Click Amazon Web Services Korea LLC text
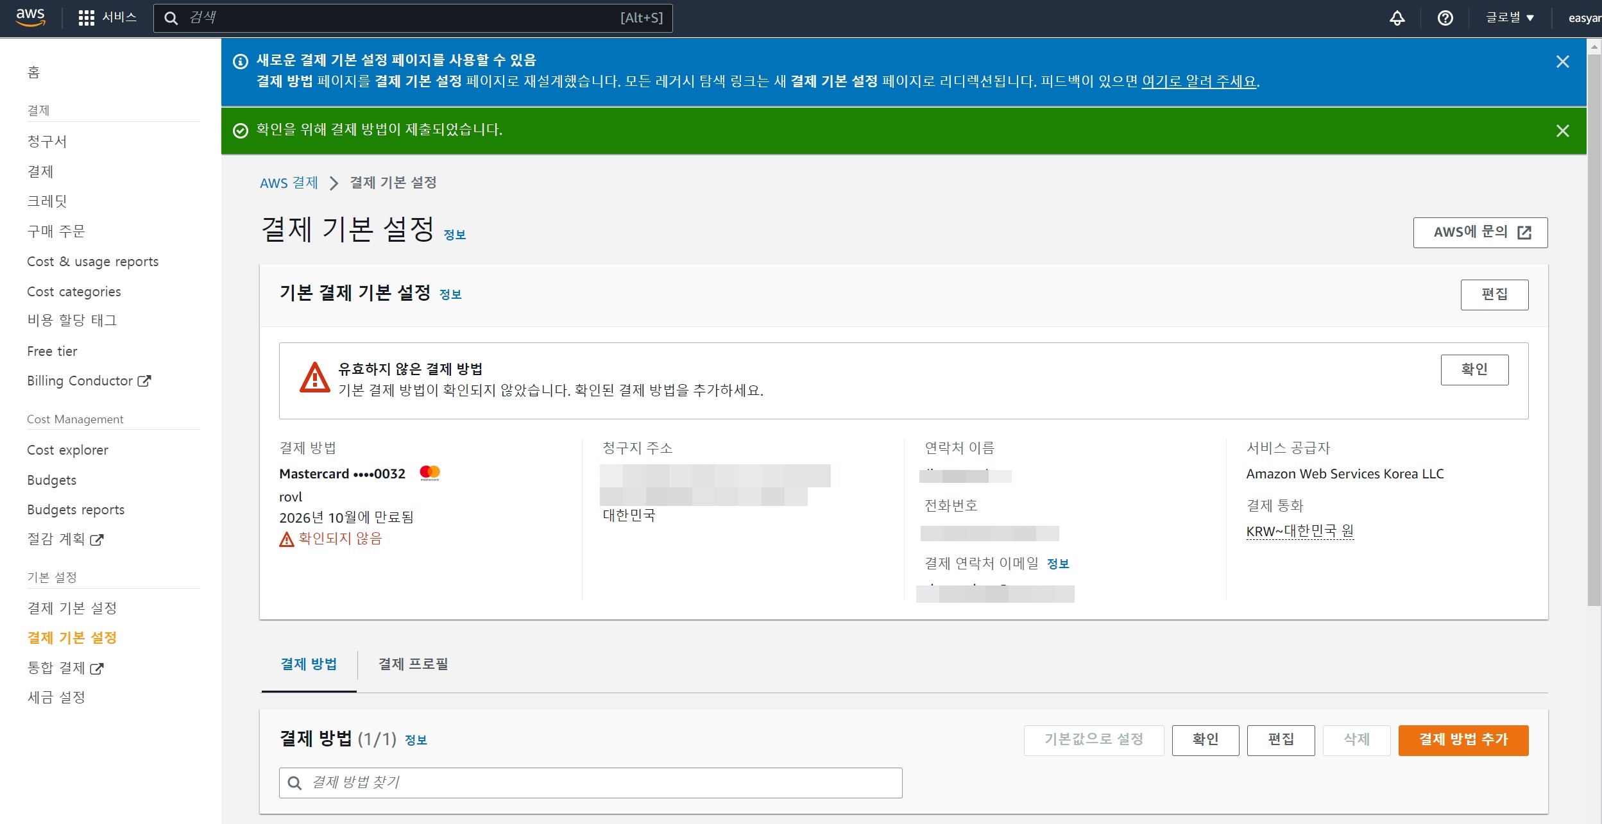This screenshot has height=824, width=1602. click(x=1345, y=474)
